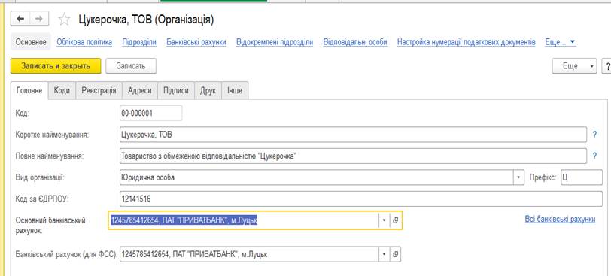Expand the Банківський рахунок (для ФСС) dropdown arrow
Screen dimensions: 611x276
tap(384, 254)
